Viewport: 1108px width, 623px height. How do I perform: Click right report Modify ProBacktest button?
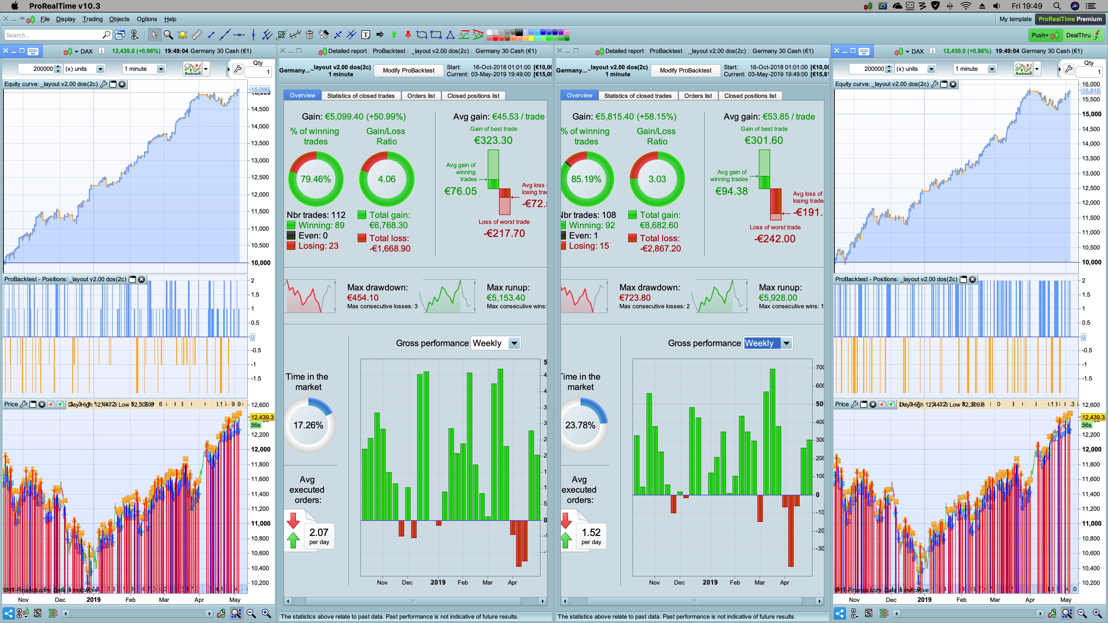click(685, 71)
